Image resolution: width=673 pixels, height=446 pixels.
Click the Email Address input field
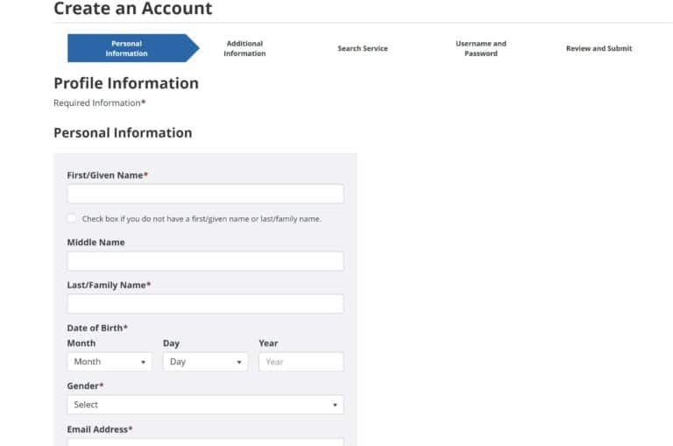click(x=205, y=442)
